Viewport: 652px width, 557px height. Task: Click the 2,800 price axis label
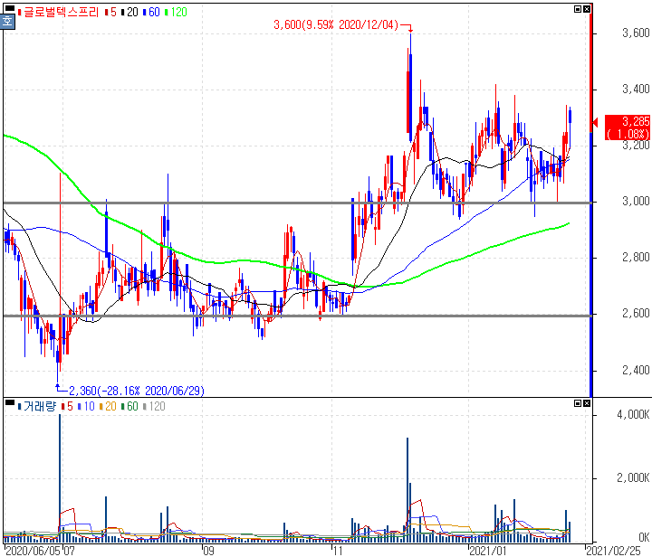[636, 258]
